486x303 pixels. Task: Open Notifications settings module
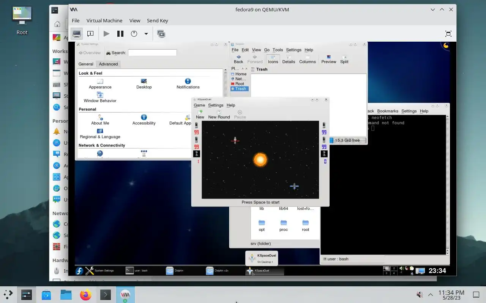tap(188, 84)
